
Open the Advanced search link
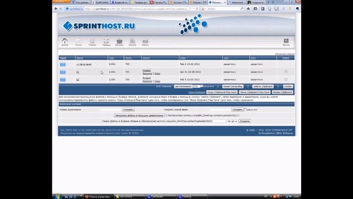[x=285, y=54]
